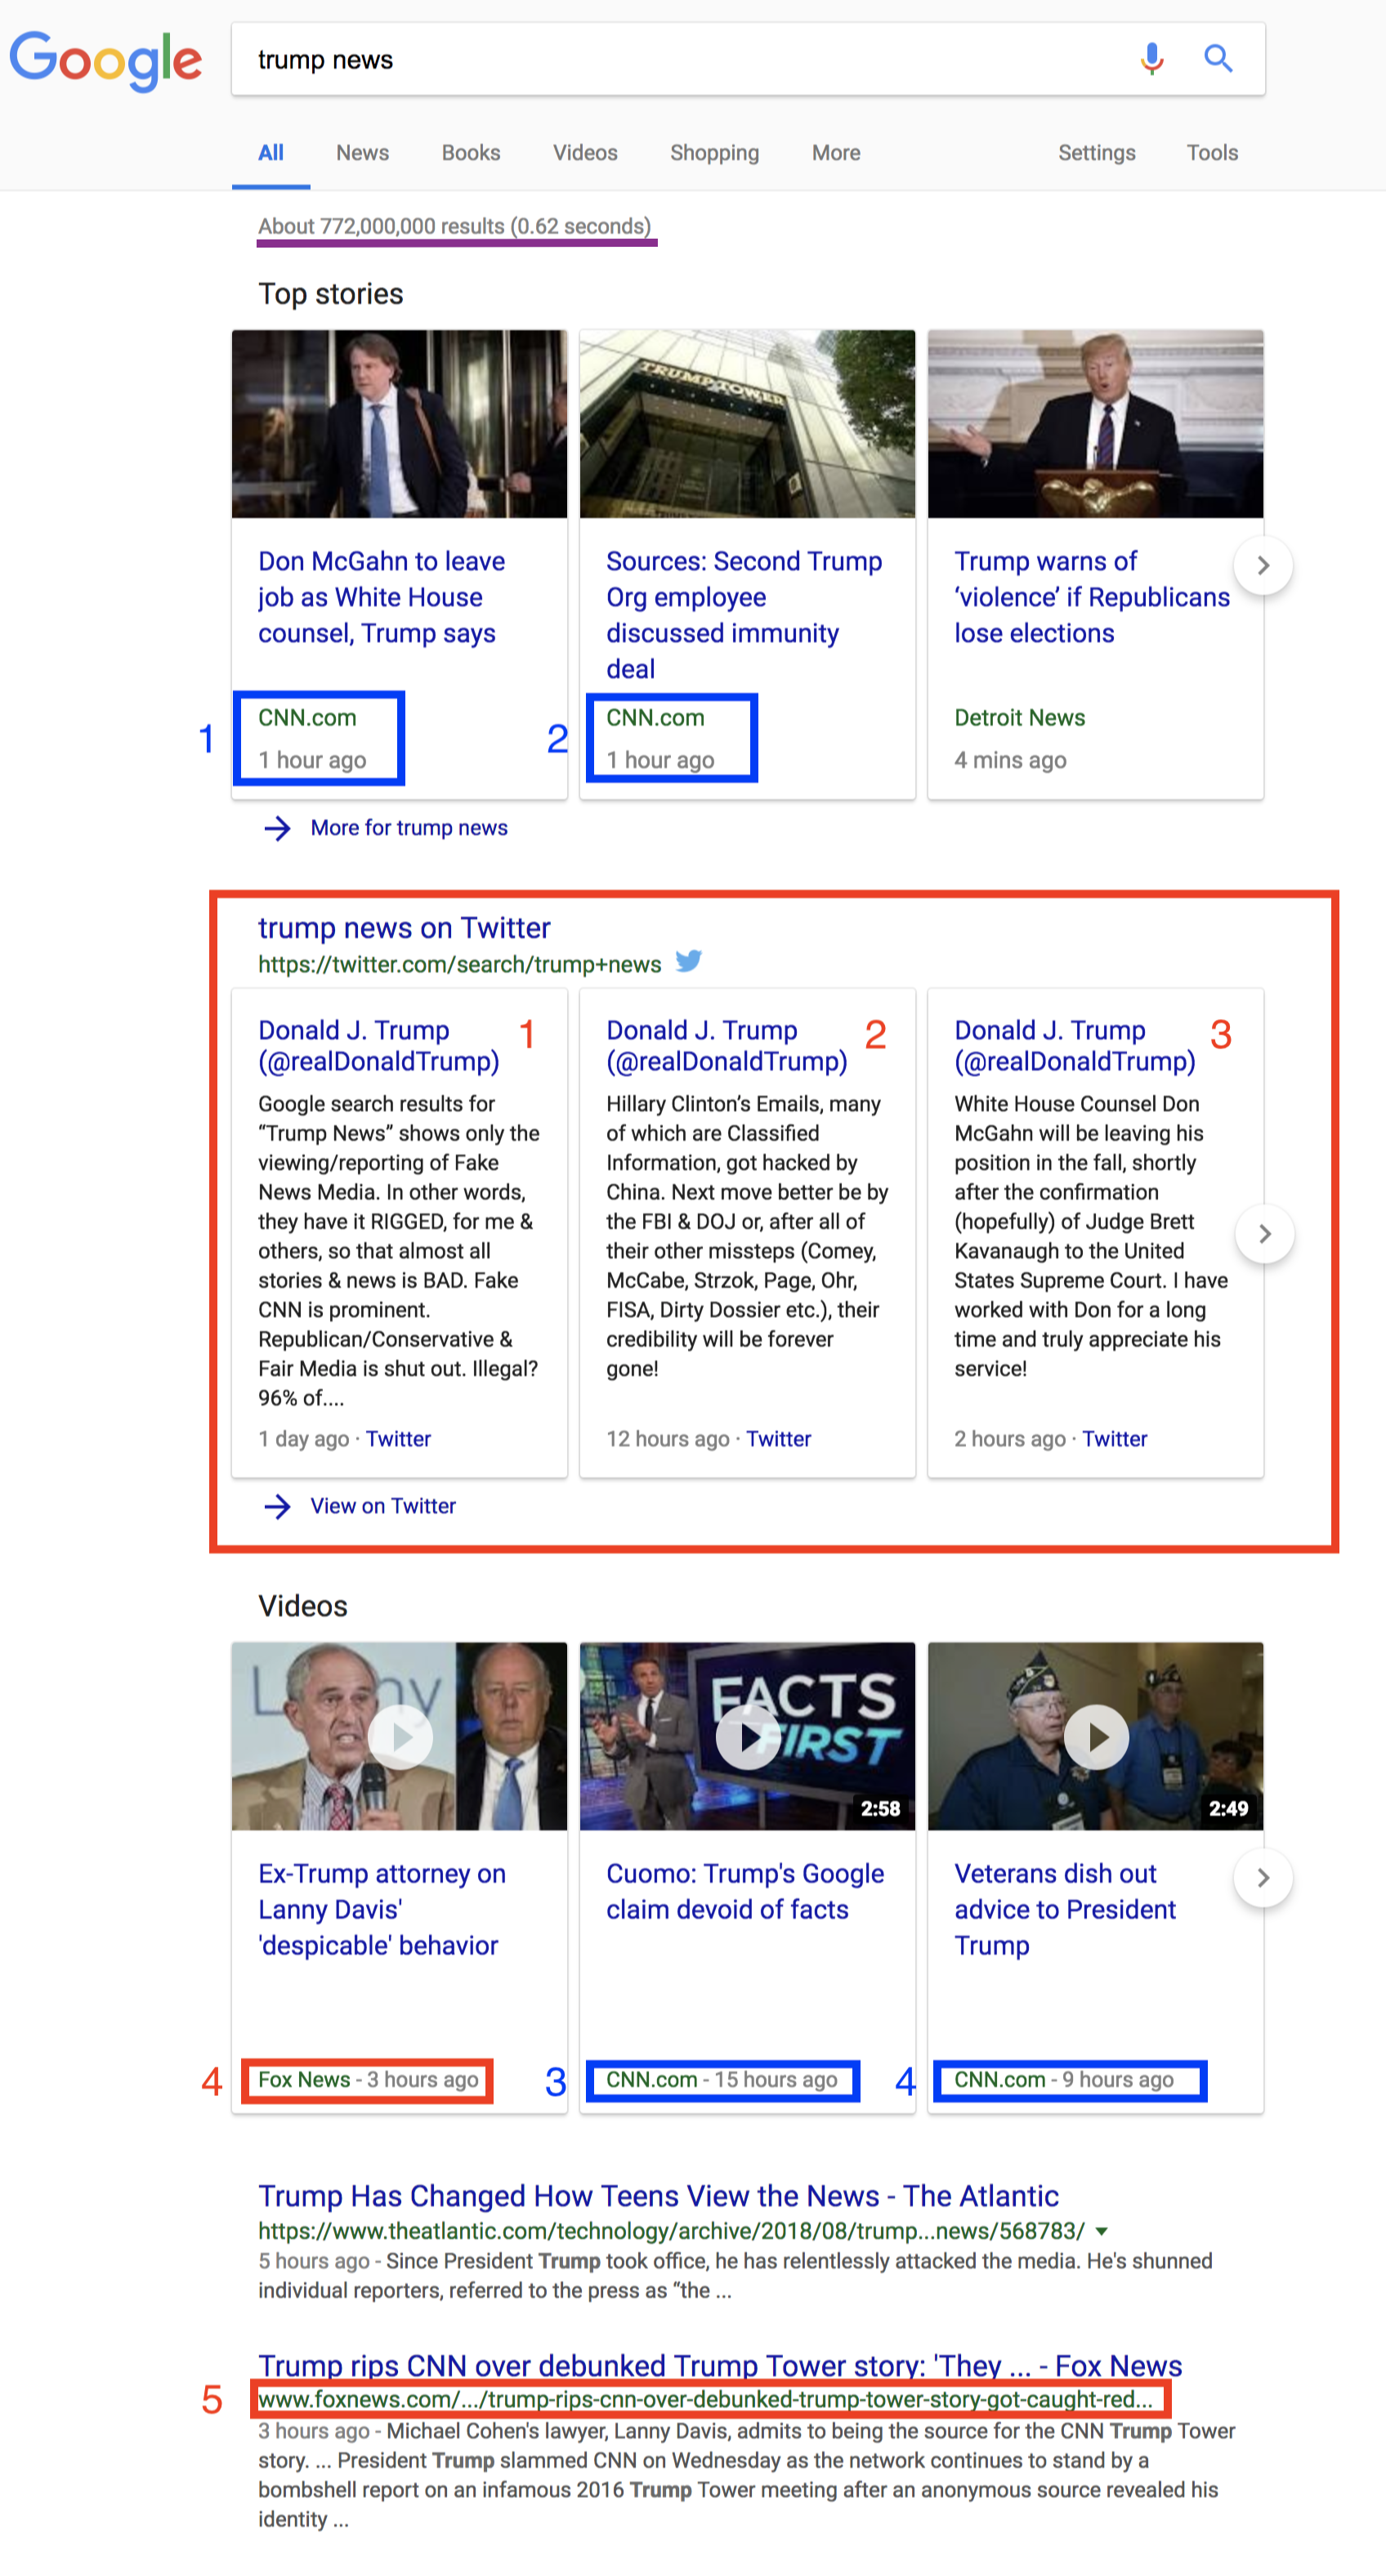Open Donald J. Trump tweet about Google search results
The height and width of the screenshot is (2561, 1386).
click(379, 1046)
